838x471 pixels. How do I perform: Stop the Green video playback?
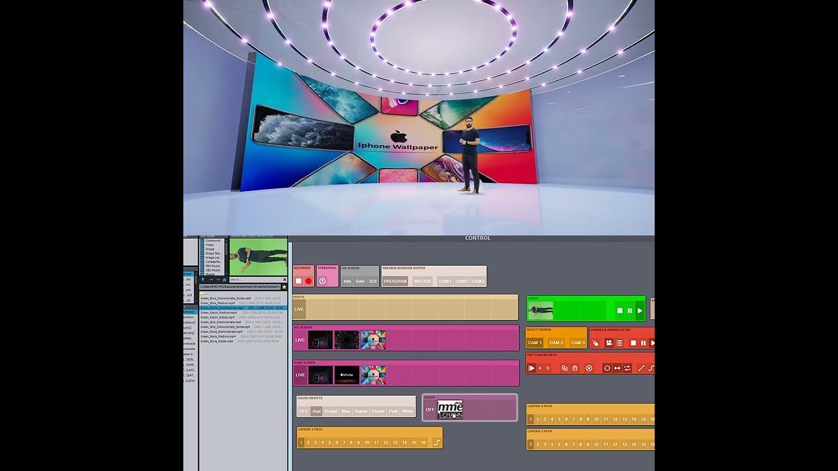point(619,311)
